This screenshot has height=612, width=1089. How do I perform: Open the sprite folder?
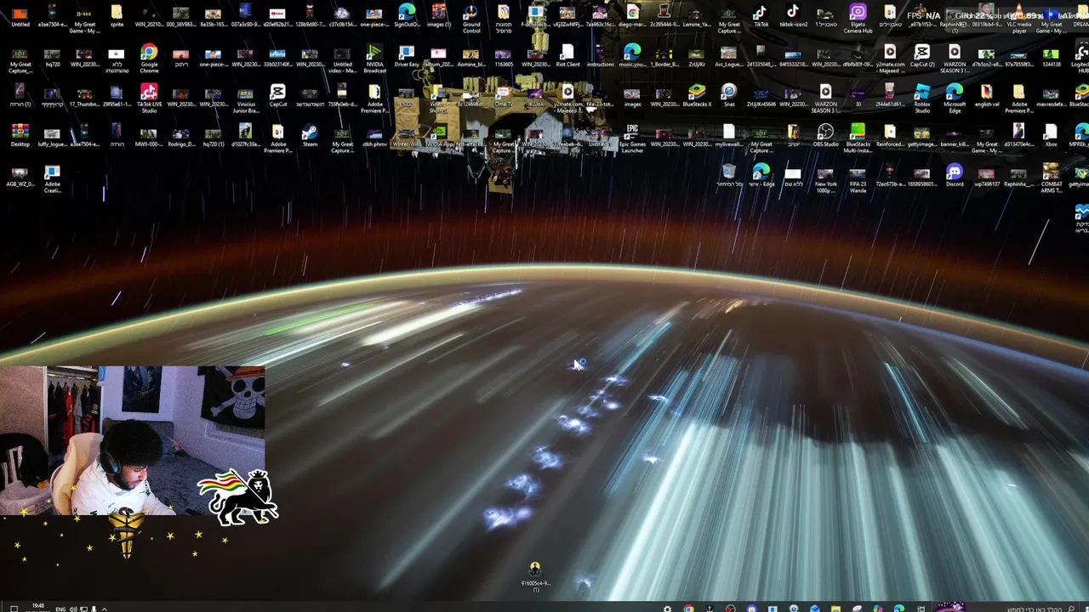click(x=117, y=16)
